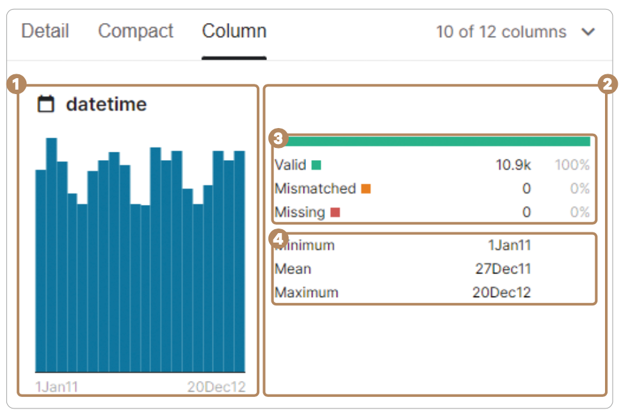The width and height of the screenshot is (621, 420).
Task: Click the calendar icon beside datetime
Action: (x=45, y=104)
